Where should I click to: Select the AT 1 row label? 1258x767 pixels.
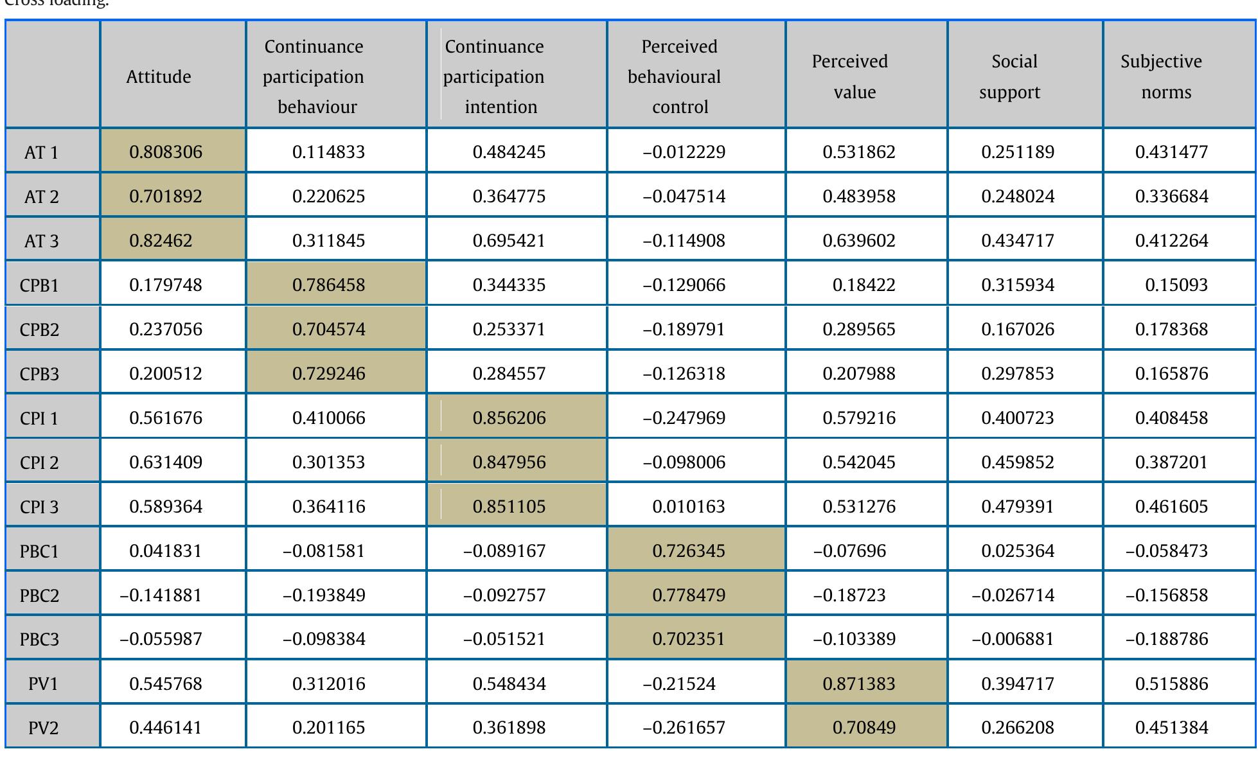41,152
